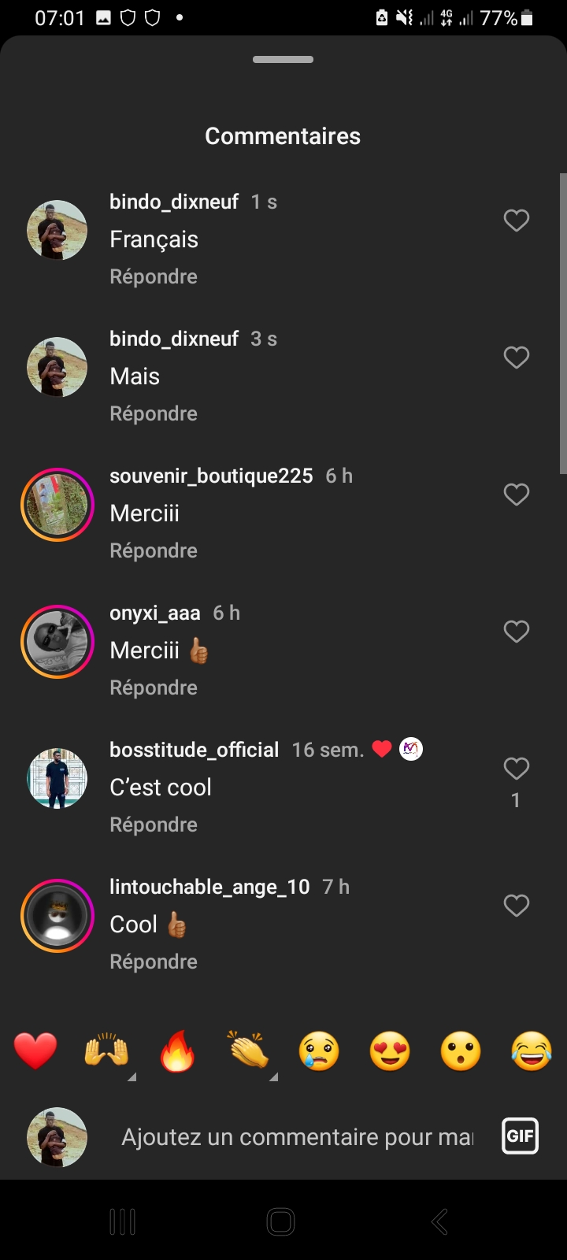
Task: Tap heart on bosstitude_official's comment
Action: (x=517, y=769)
